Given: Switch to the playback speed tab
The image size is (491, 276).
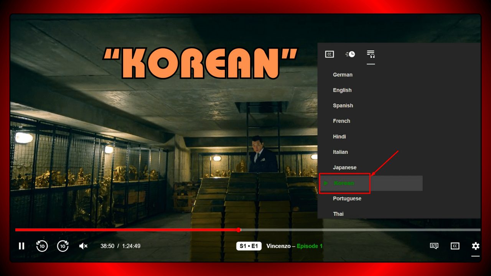Looking at the screenshot, I should 350,54.
